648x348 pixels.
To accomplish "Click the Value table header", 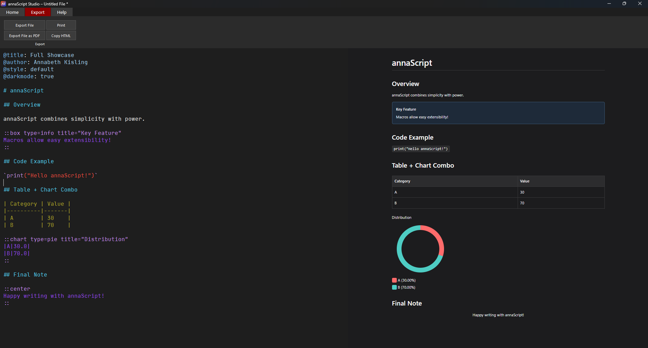I will (561, 181).
